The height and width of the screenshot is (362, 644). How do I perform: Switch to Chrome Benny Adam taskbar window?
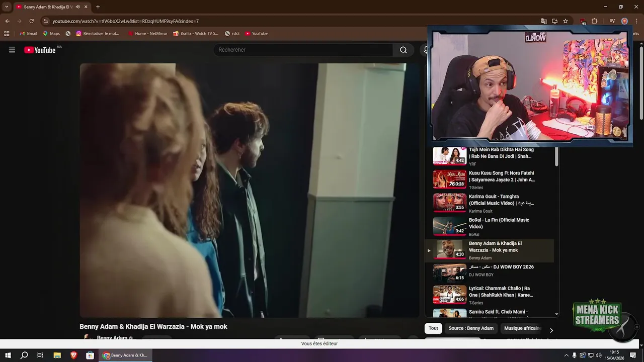coord(125,355)
